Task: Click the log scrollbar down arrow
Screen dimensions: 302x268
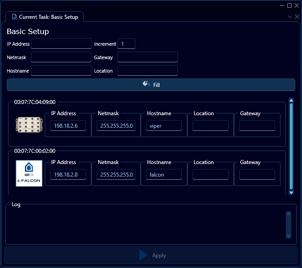Action: click(x=288, y=236)
